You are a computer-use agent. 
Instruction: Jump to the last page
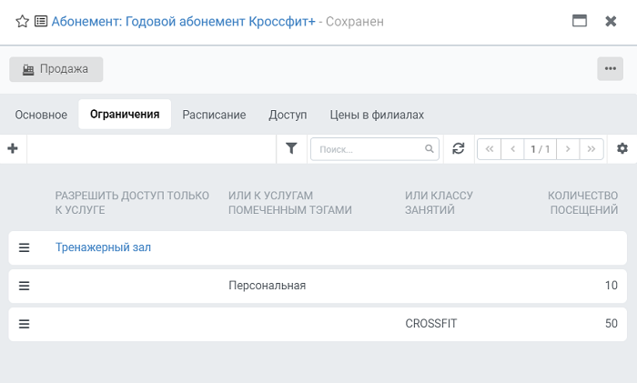591,149
